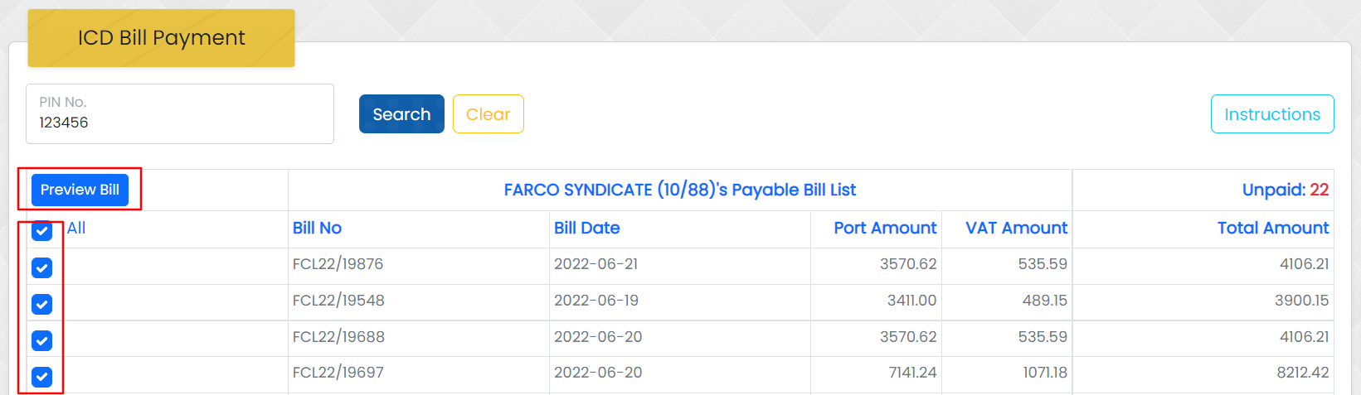Click FARCO SYNDICATE Payable Bill List heading

pyautogui.click(x=679, y=190)
